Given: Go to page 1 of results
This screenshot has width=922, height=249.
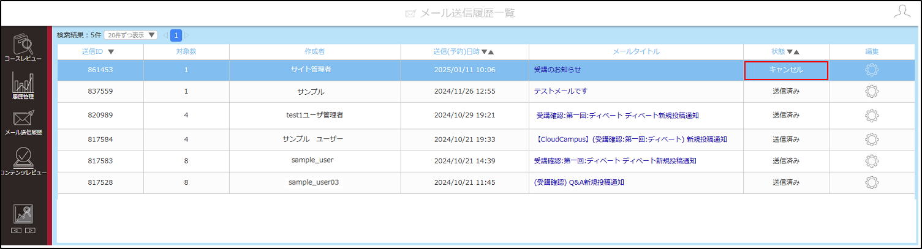Looking at the screenshot, I should point(176,35).
